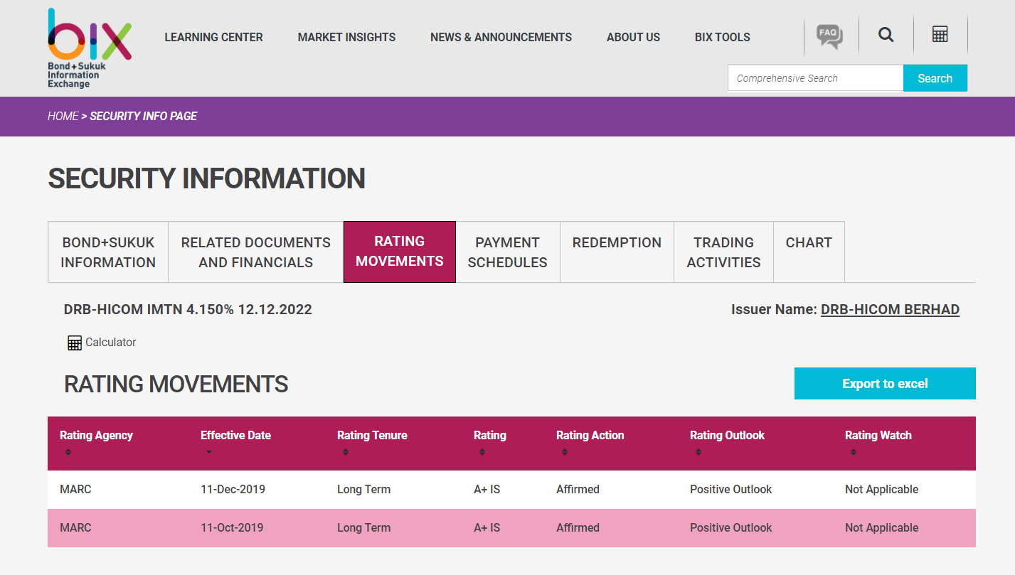Click A+ IS rating in 11-Dec-2019 row
The width and height of the screenshot is (1015, 575).
pyautogui.click(x=487, y=490)
